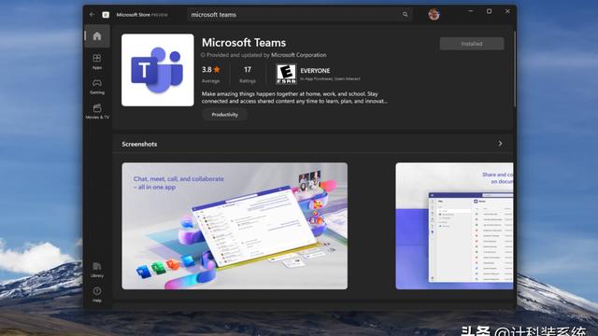Click the Microsoft Teams title text

point(244,43)
